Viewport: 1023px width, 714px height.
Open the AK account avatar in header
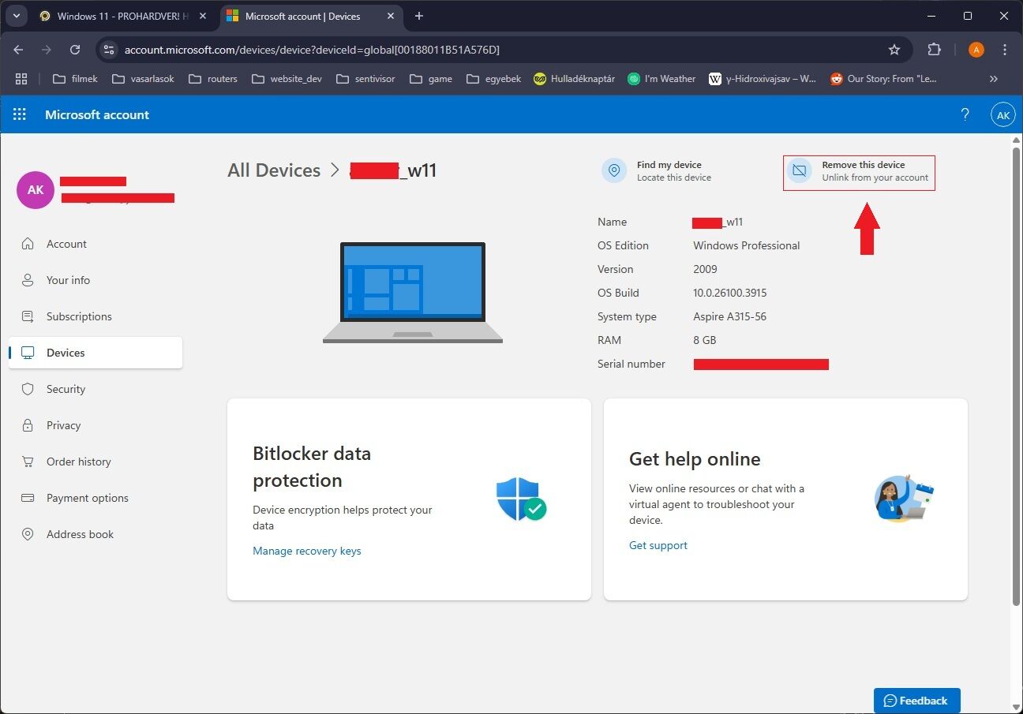1002,114
